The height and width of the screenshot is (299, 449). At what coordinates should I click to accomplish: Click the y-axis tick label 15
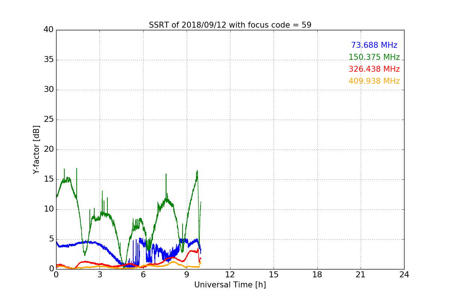pos(49,179)
